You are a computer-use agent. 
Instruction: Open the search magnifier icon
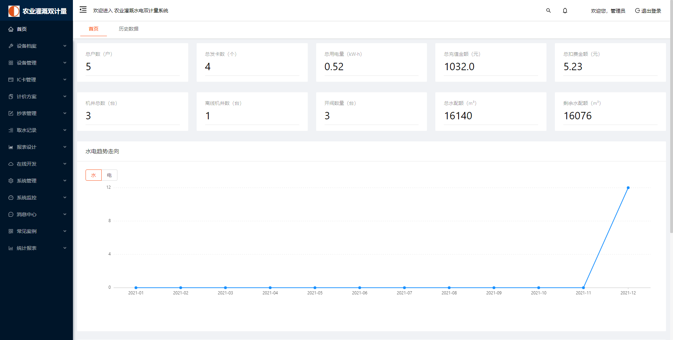tap(549, 11)
